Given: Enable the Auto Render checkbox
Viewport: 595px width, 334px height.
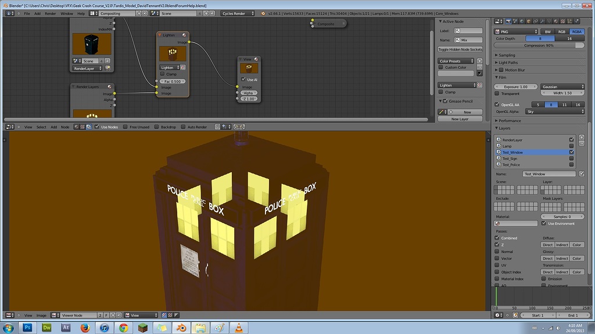Looking at the screenshot, I should pos(183,127).
